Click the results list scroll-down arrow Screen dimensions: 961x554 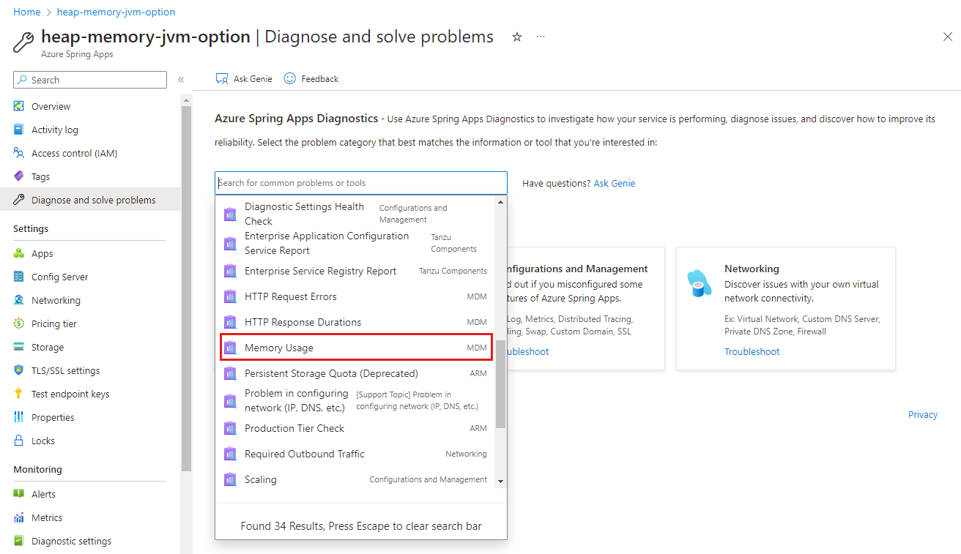[x=501, y=481]
